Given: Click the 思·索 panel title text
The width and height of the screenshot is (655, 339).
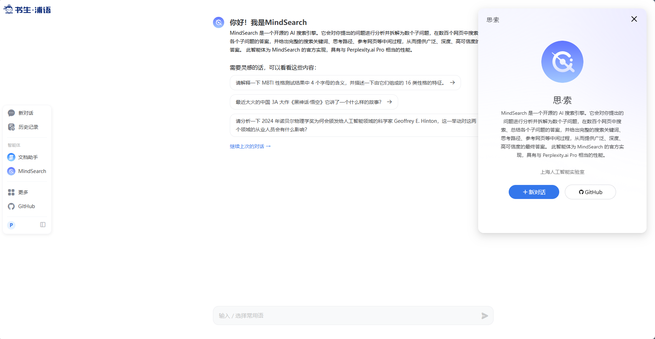Looking at the screenshot, I should (493, 20).
